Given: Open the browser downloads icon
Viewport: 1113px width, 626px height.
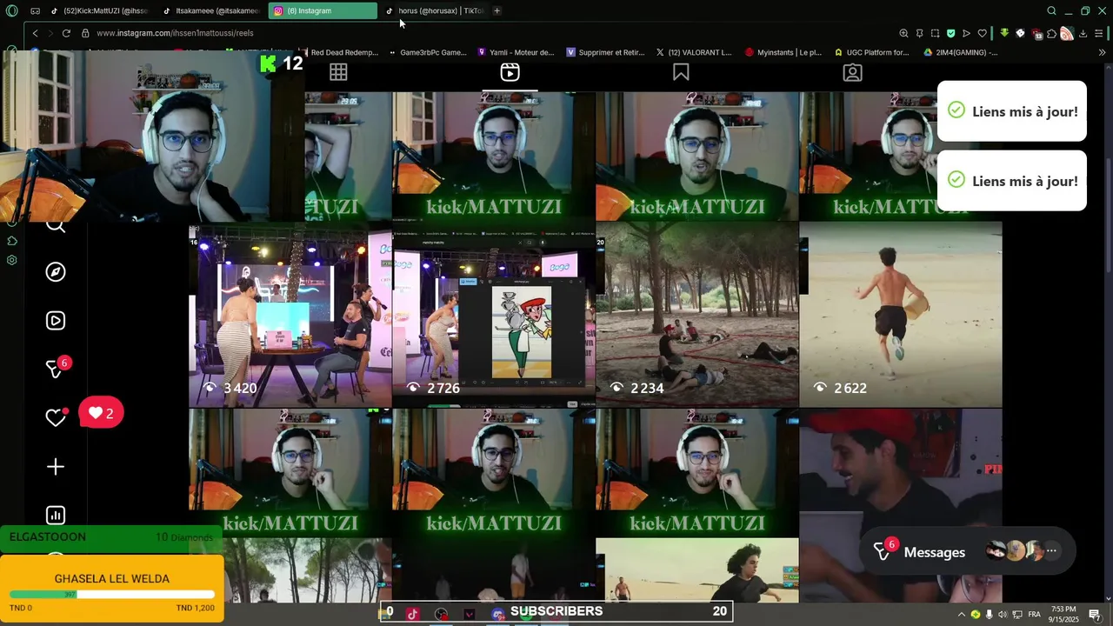Looking at the screenshot, I should tap(1083, 33).
